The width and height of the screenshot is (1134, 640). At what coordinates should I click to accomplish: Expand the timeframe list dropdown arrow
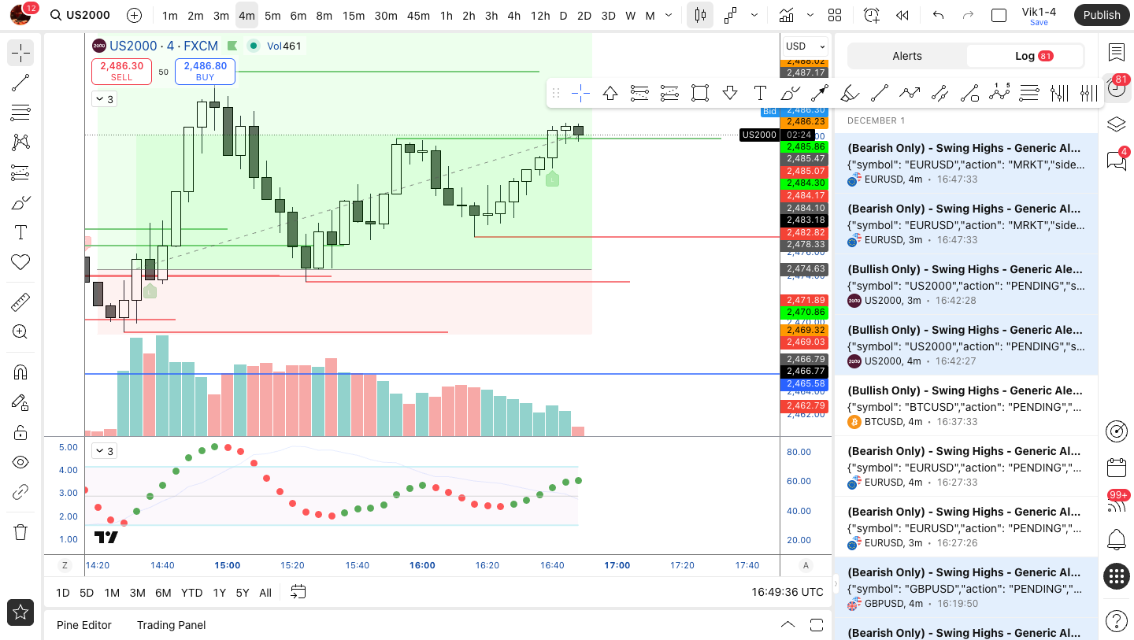(669, 15)
